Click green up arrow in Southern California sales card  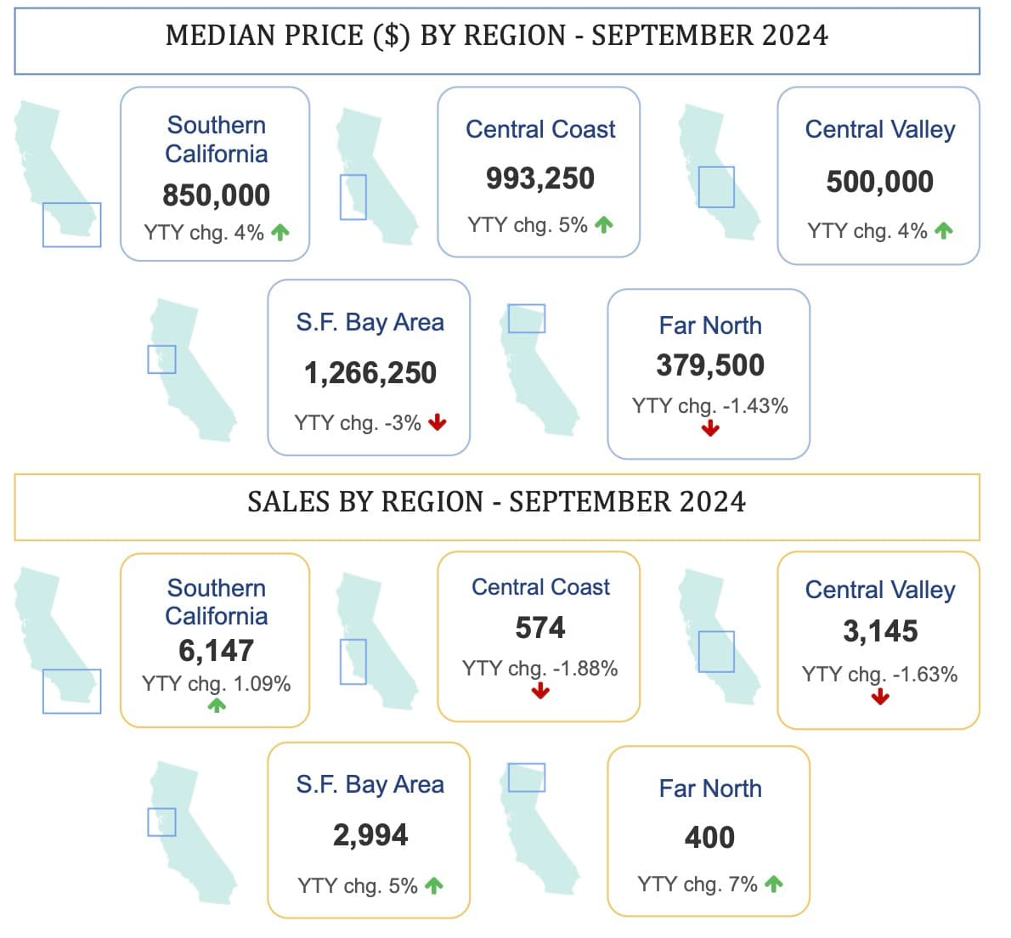(x=217, y=704)
